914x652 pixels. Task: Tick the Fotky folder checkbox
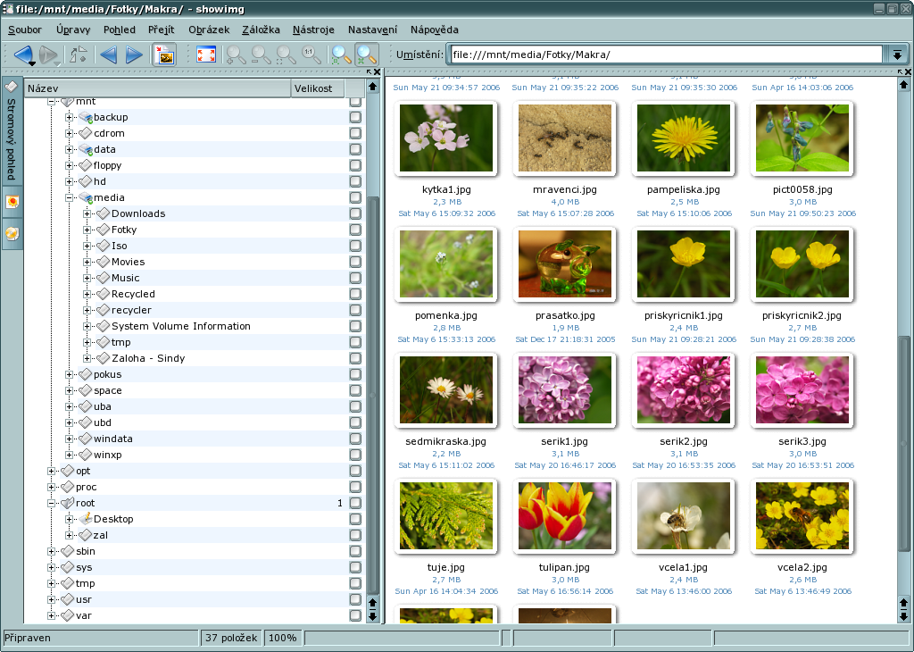pyautogui.click(x=355, y=230)
